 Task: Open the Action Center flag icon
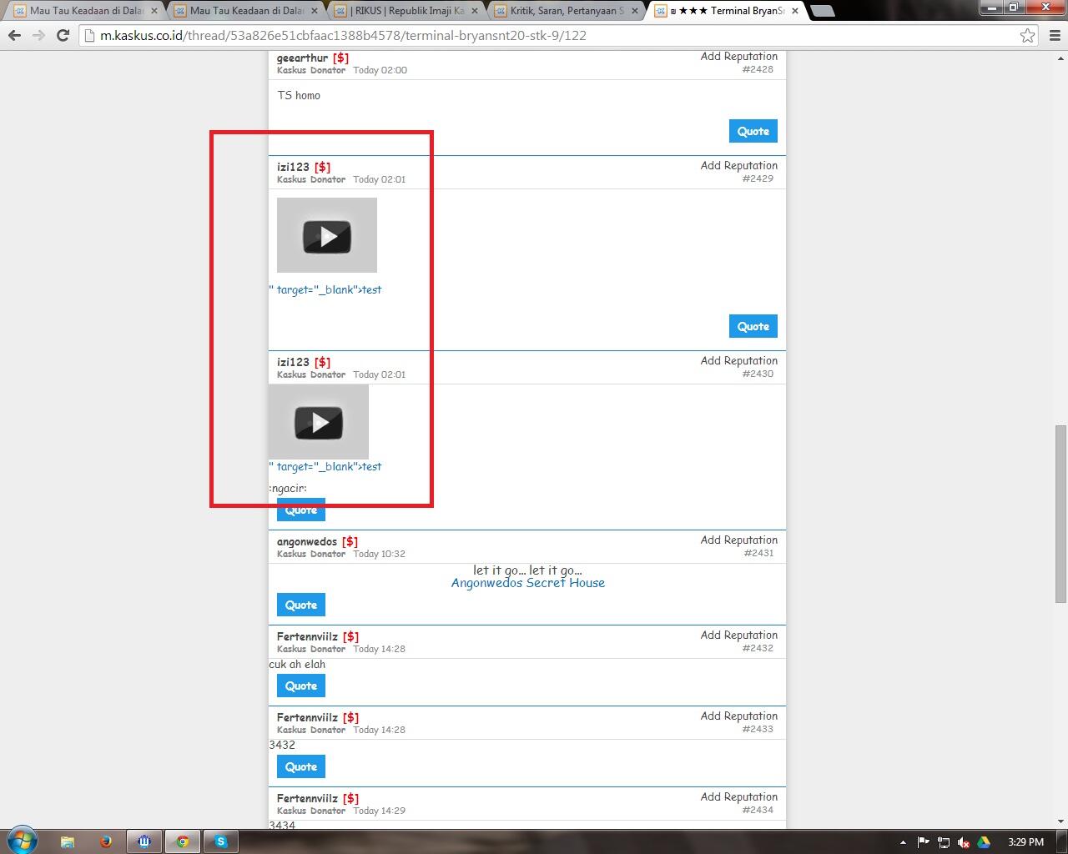pyautogui.click(x=923, y=842)
